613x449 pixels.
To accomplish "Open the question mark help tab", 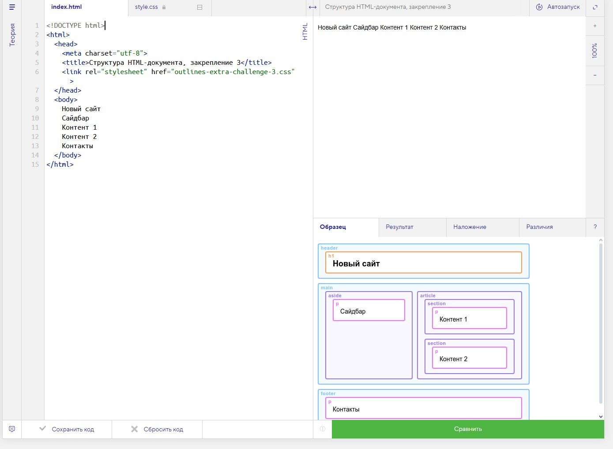I will coord(595,227).
